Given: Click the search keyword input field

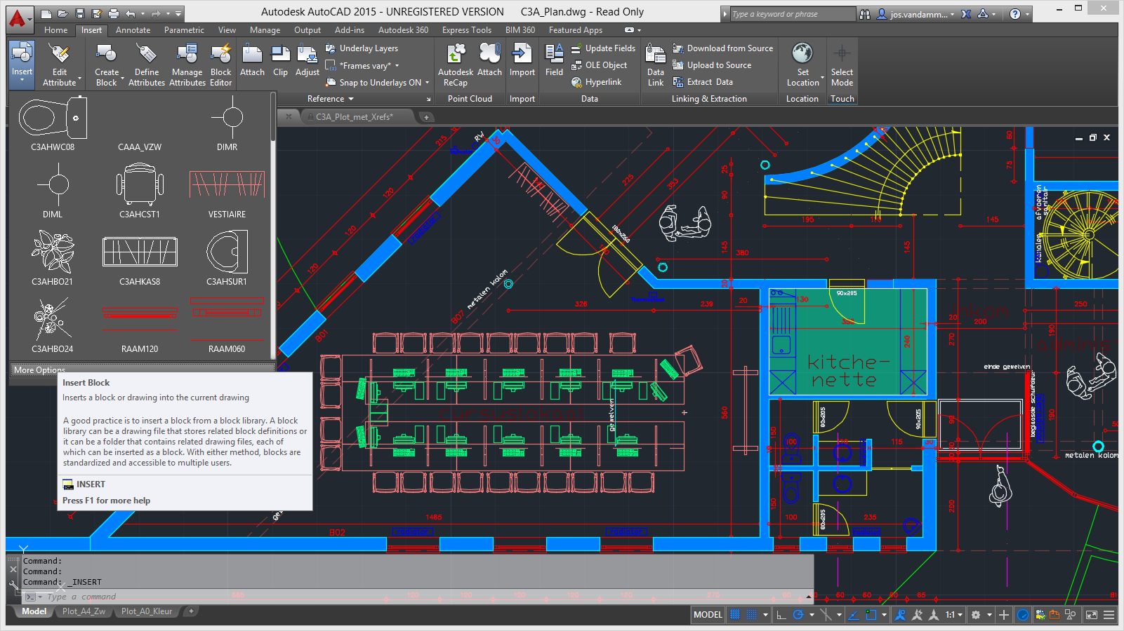Looking at the screenshot, I should pos(793,14).
